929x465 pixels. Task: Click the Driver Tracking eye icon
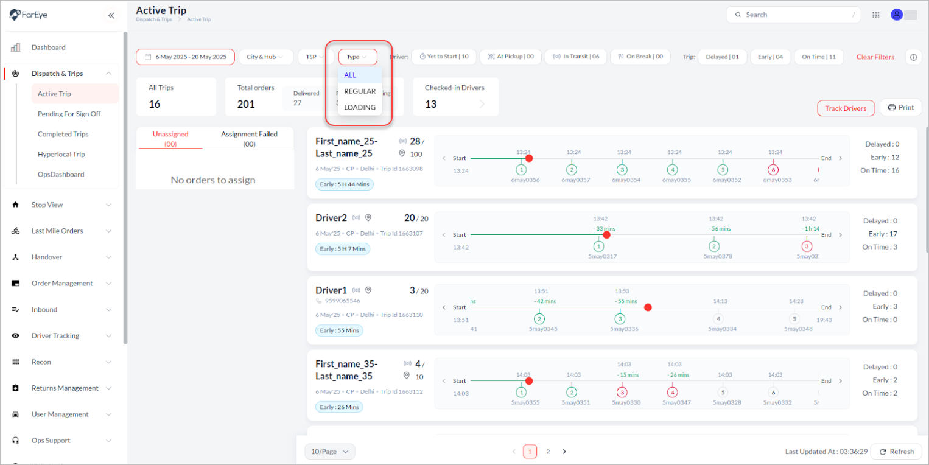click(x=16, y=335)
